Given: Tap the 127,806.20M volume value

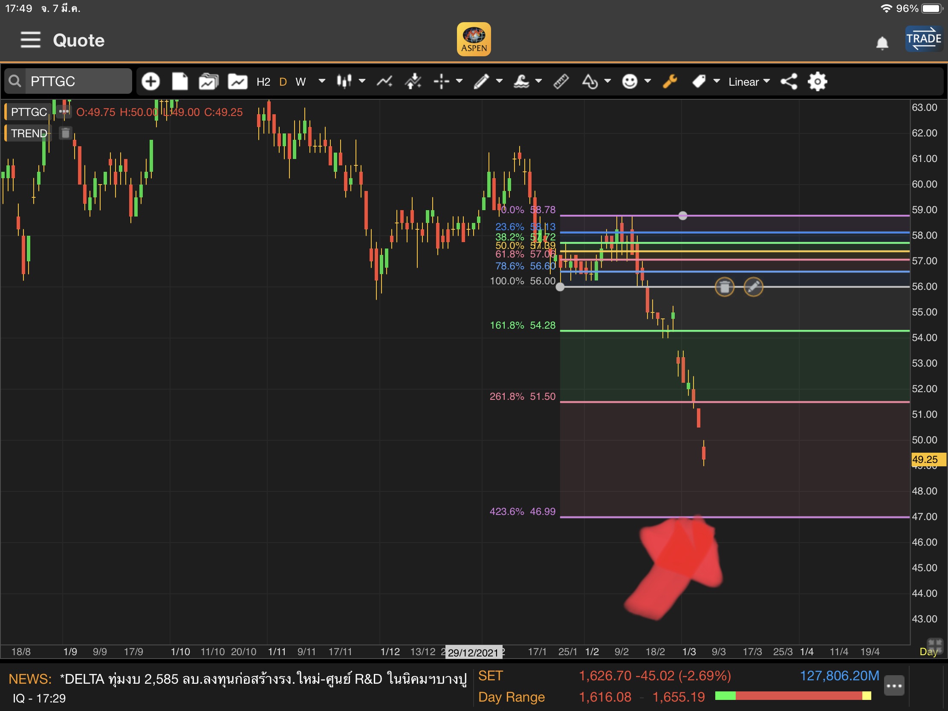Looking at the screenshot, I should 839,676.
